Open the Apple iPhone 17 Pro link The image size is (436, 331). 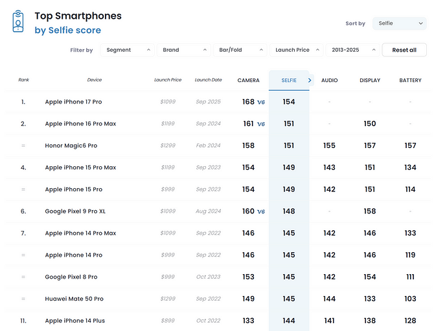click(x=73, y=102)
